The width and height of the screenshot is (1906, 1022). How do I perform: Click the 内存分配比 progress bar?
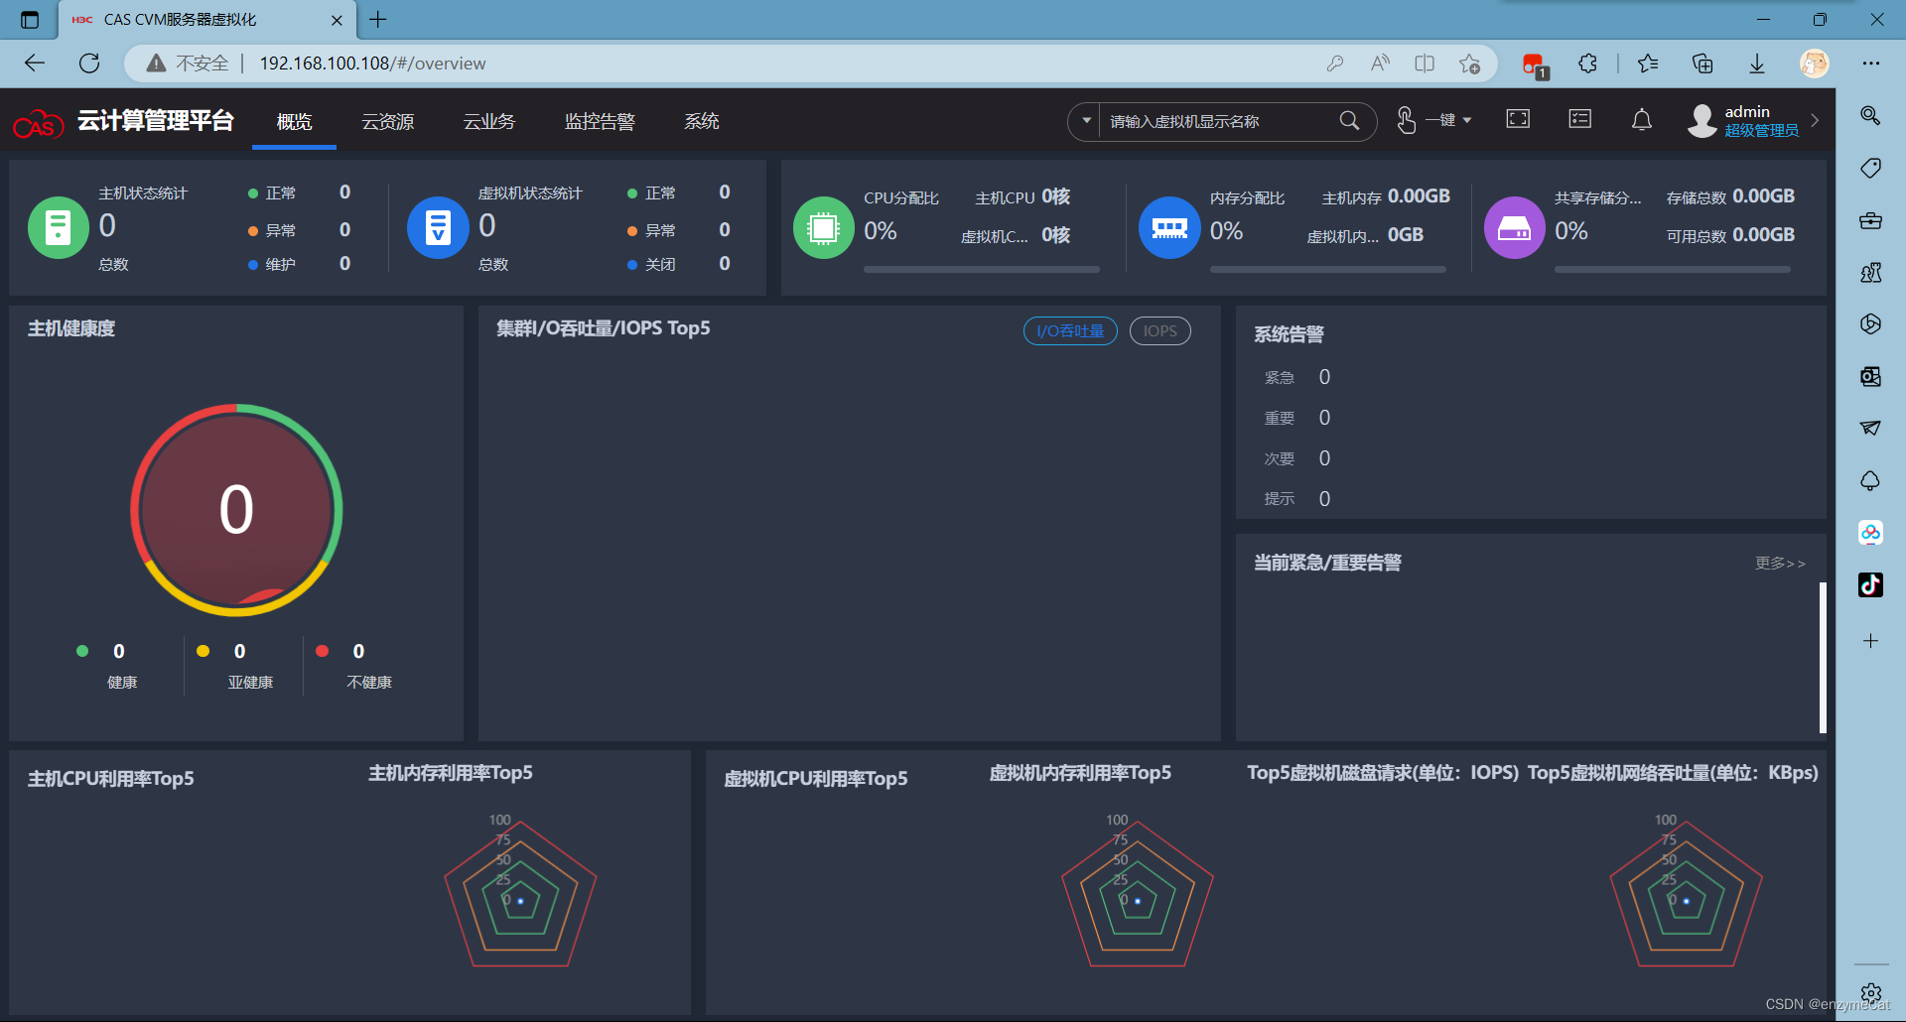coord(1327,269)
